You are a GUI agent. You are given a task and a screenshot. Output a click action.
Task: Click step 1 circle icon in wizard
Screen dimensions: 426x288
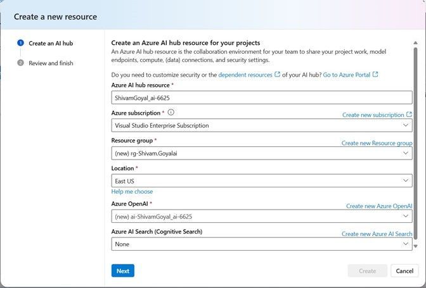pyautogui.click(x=20, y=43)
